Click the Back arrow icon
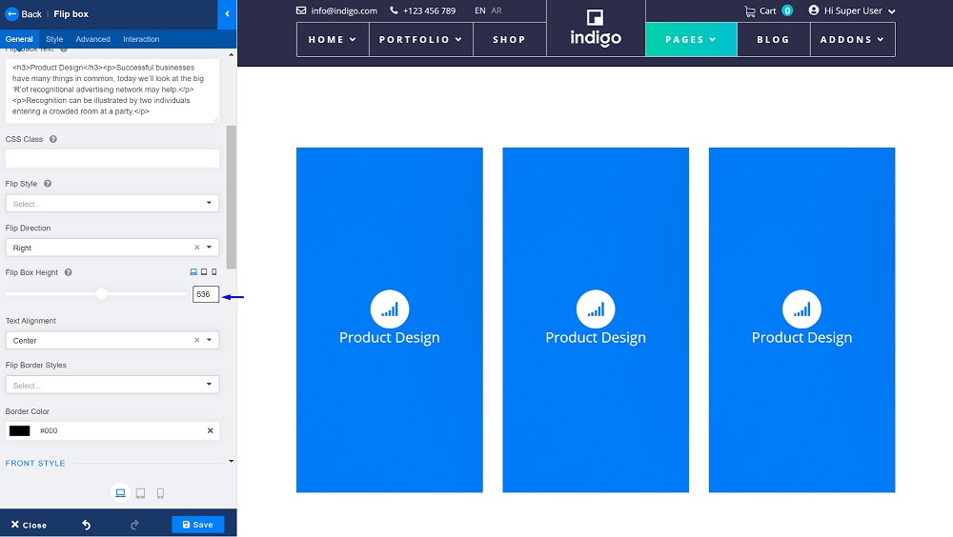The width and height of the screenshot is (953, 537). tap(11, 13)
